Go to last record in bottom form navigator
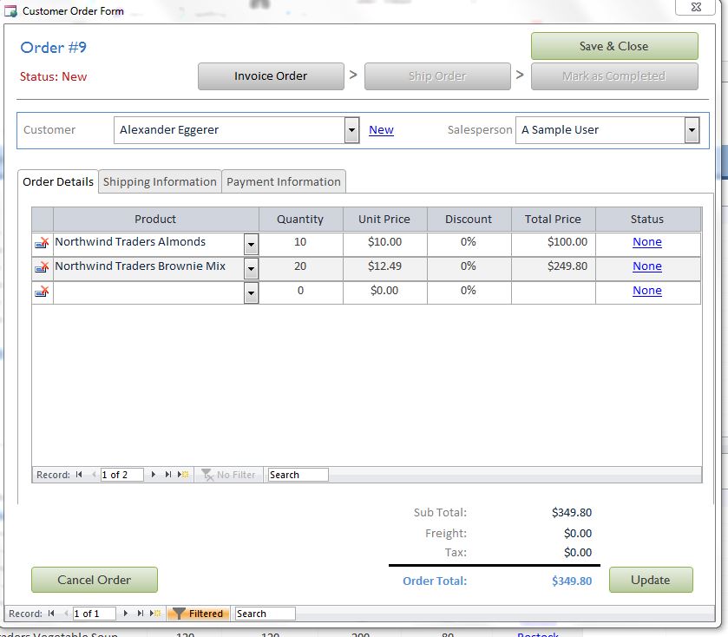This screenshot has height=637, width=728. click(x=141, y=614)
